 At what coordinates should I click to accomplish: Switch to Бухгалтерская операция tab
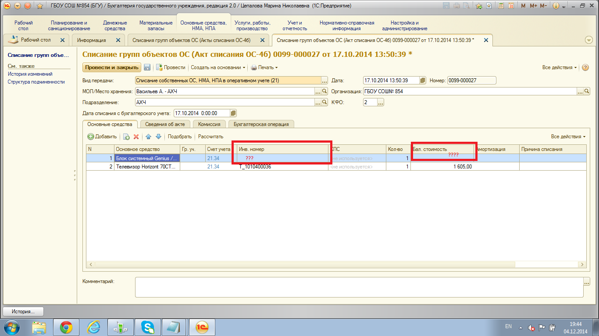(x=261, y=124)
